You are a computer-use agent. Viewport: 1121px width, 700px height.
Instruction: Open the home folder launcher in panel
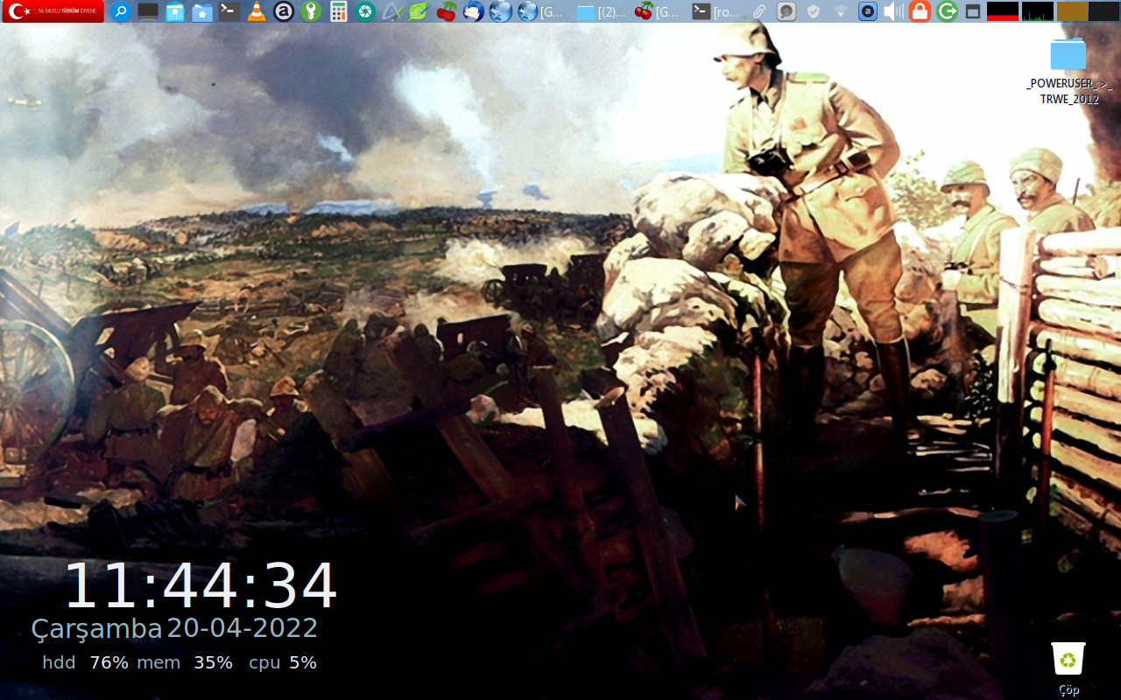point(202,11)
